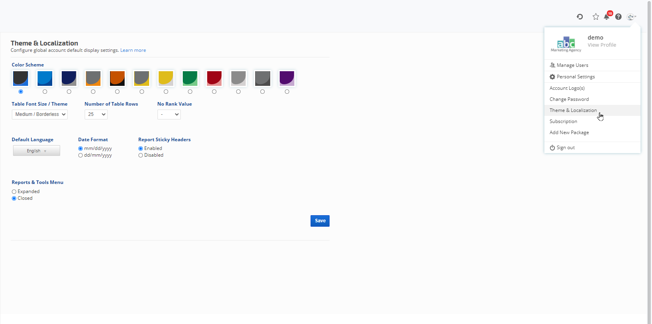Pick the purple color scheme swatch
652x324 pixels.
point(287,79)
